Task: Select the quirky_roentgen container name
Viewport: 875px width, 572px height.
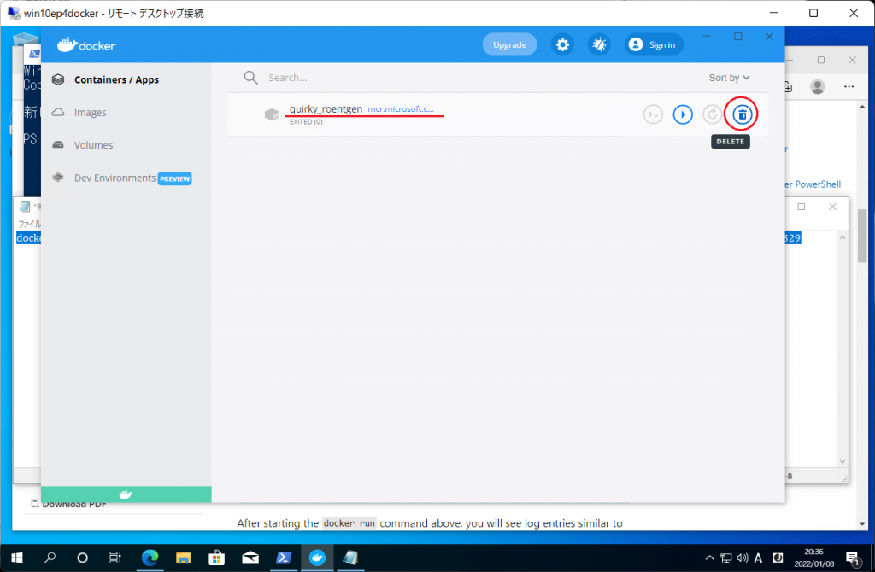Action: click(x=326, y=108)
